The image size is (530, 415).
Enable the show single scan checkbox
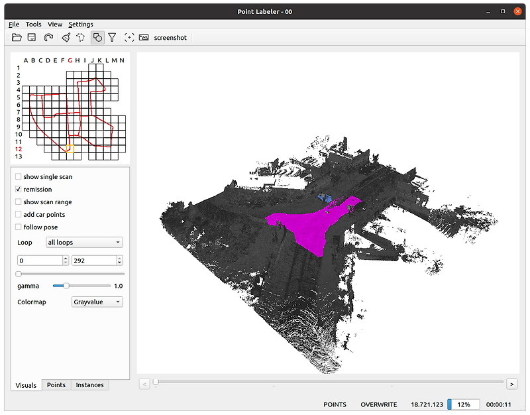(x=19, y=177)
